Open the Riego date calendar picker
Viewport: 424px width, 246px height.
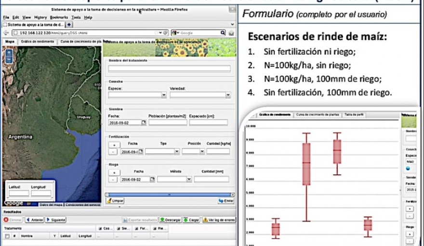[x=152, y=179]
